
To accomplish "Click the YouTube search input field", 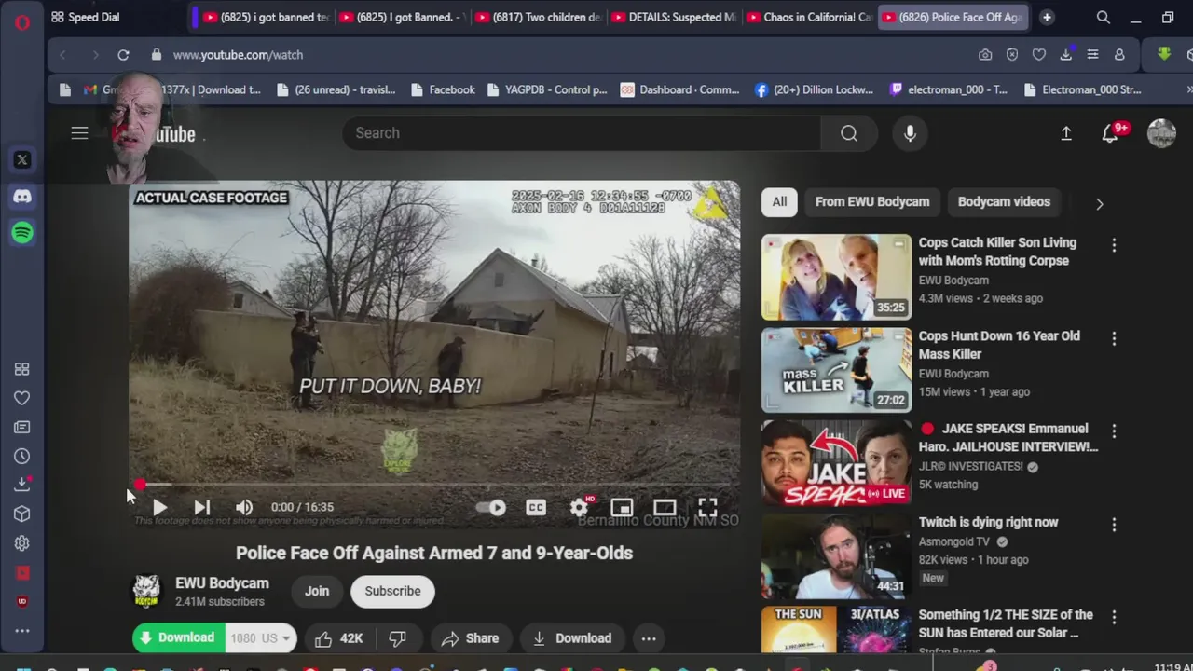I will coord(582,133).
